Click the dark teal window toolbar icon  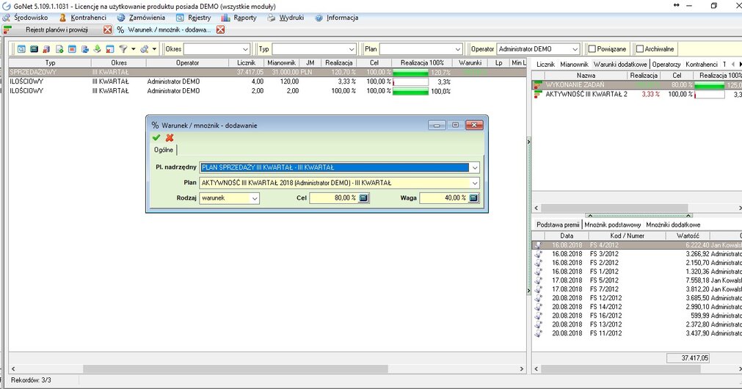34,48
